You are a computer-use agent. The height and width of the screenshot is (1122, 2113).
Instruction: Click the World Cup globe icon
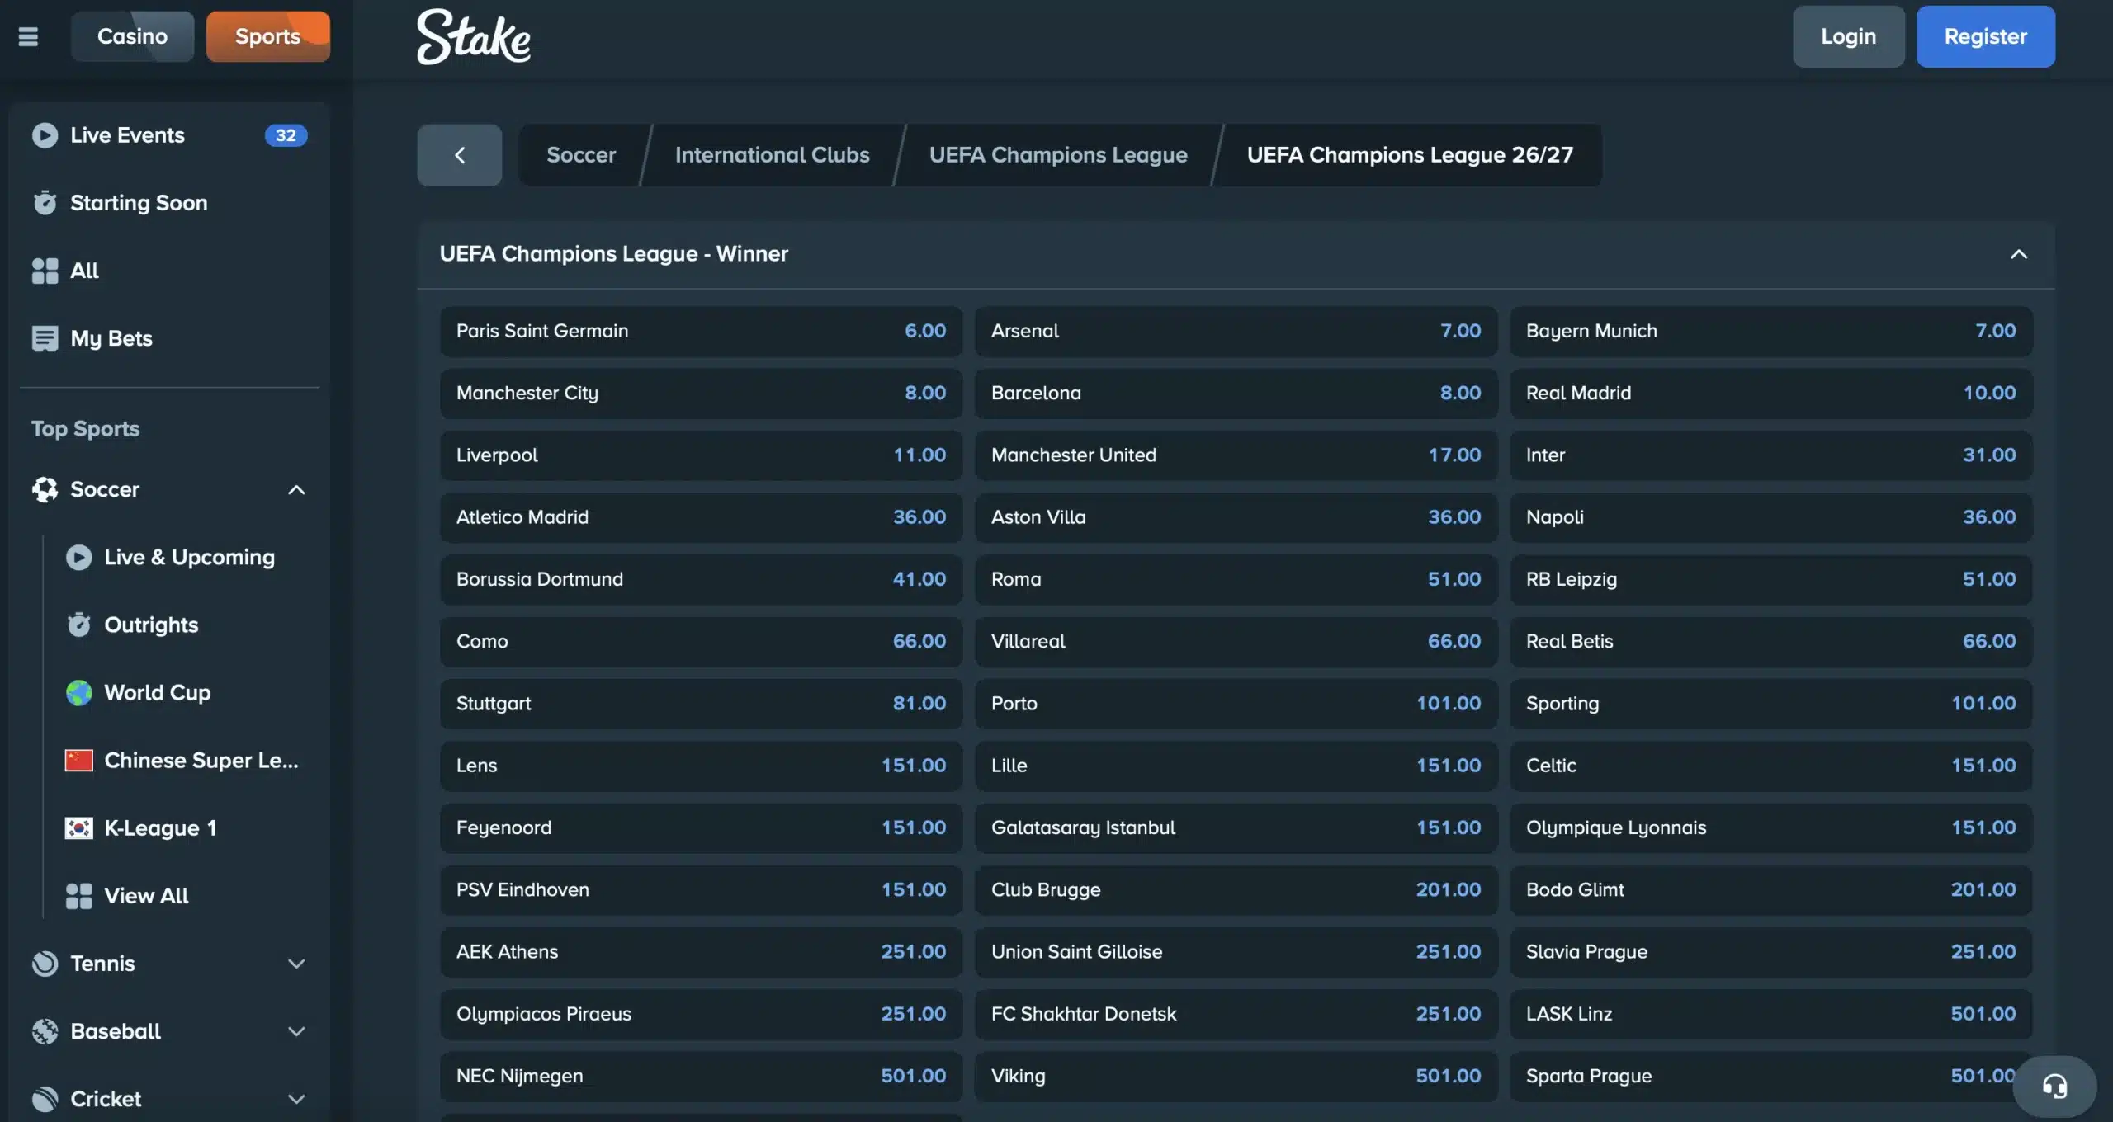click(x=78, y=693)
